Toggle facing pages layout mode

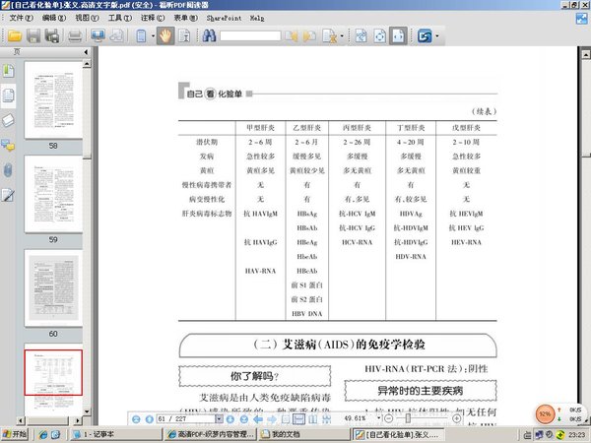pos(313,419)
